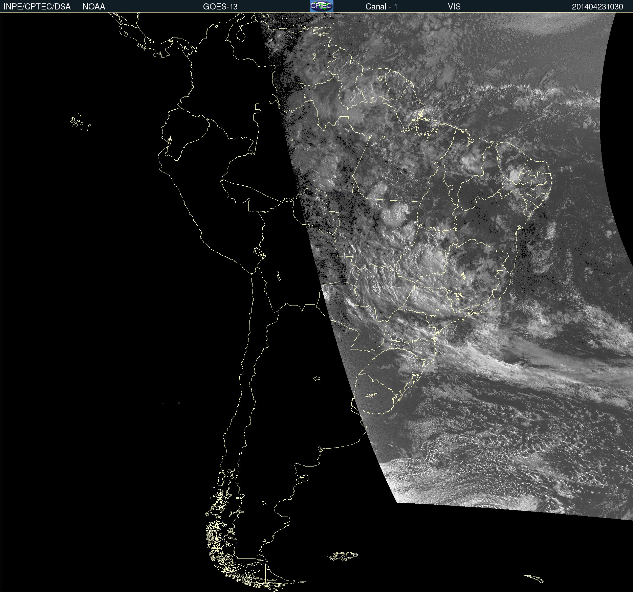
Task: Click the NOAA label in header
Action: [x=94, y=7]
